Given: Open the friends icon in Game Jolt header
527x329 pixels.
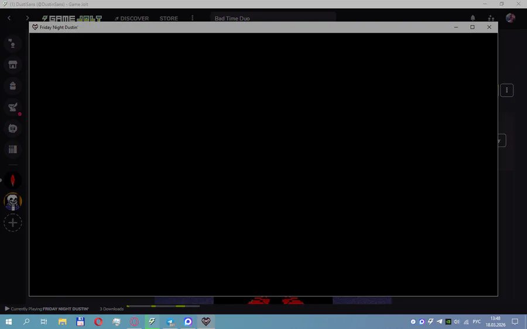Looking at the screenshot, I should 491,18.
